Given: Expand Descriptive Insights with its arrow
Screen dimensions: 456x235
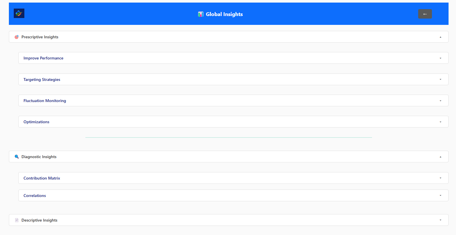Looking at the screenshot, I should pyautogui.click(x=441, y=220).
